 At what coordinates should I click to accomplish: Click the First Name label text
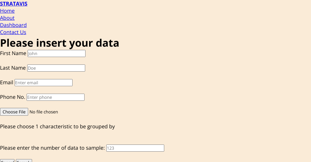[13, 53]
